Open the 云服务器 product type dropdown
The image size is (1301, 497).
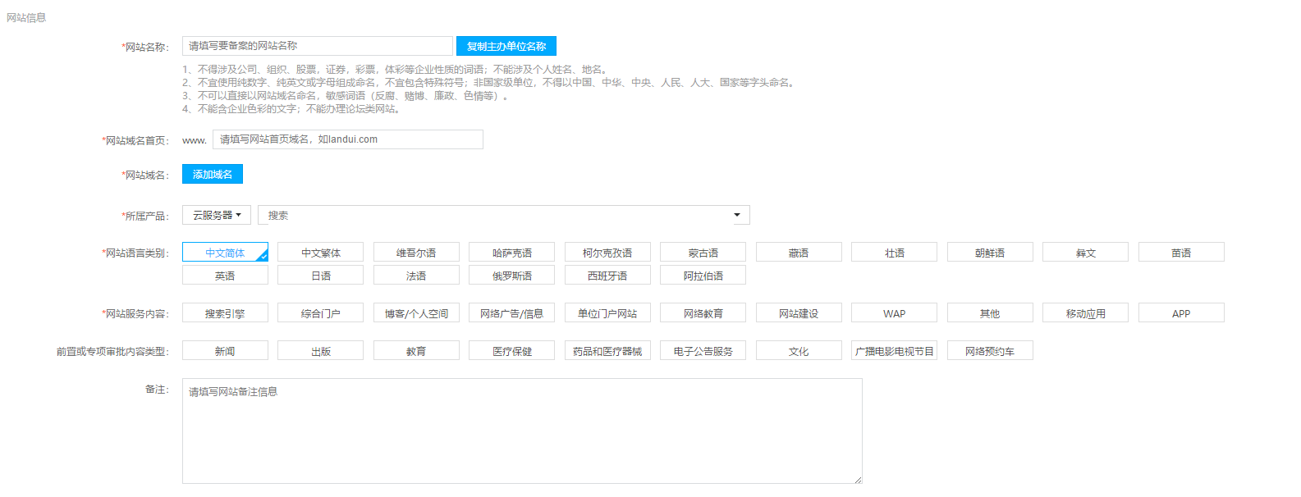point(216,215)
